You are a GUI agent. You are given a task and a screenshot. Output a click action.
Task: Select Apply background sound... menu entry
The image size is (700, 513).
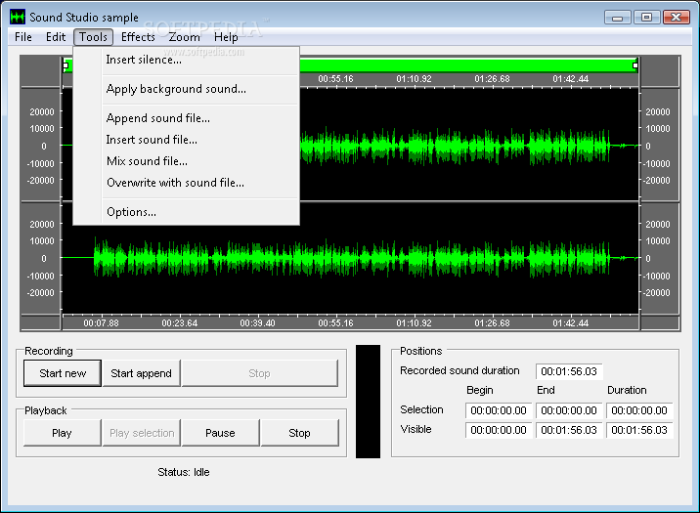coord(176,89)
